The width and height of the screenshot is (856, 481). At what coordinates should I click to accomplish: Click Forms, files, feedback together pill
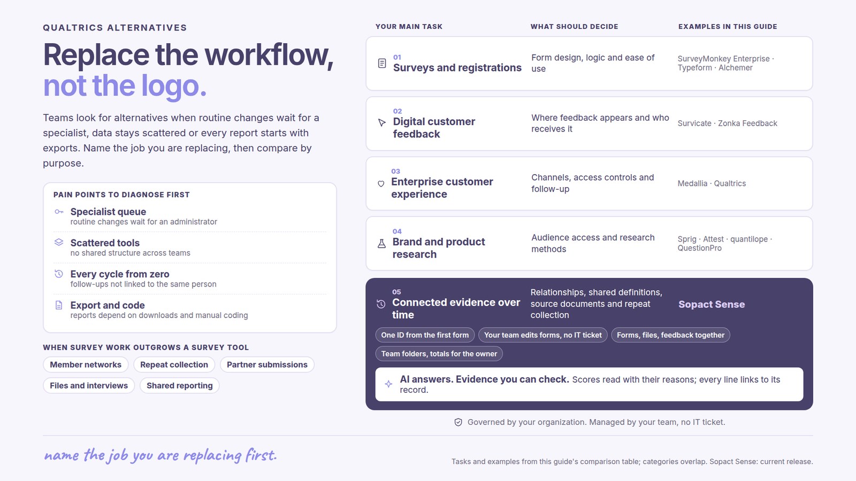click(x=671, y=335)
